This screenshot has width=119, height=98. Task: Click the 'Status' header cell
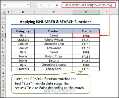tap(86, 31)
